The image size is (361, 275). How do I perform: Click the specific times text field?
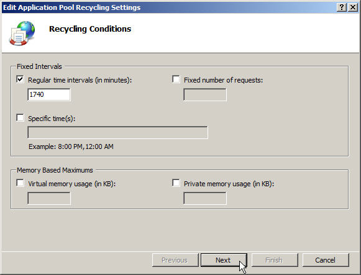click(117, 132)
